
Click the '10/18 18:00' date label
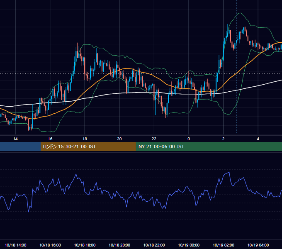tap(85, 245)
